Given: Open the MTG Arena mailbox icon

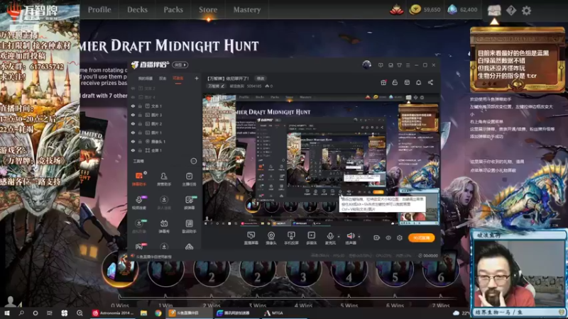Looking at the screenshot, I should 494,10.
